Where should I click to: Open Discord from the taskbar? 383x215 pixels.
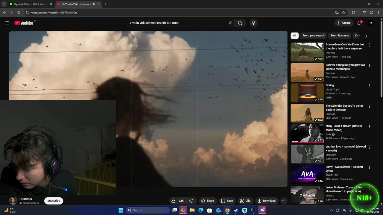(262, 210)
